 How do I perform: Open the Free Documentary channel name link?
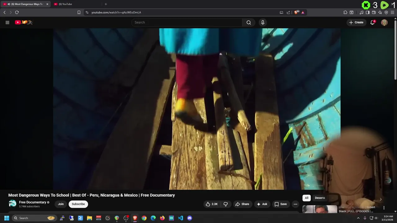33,202
